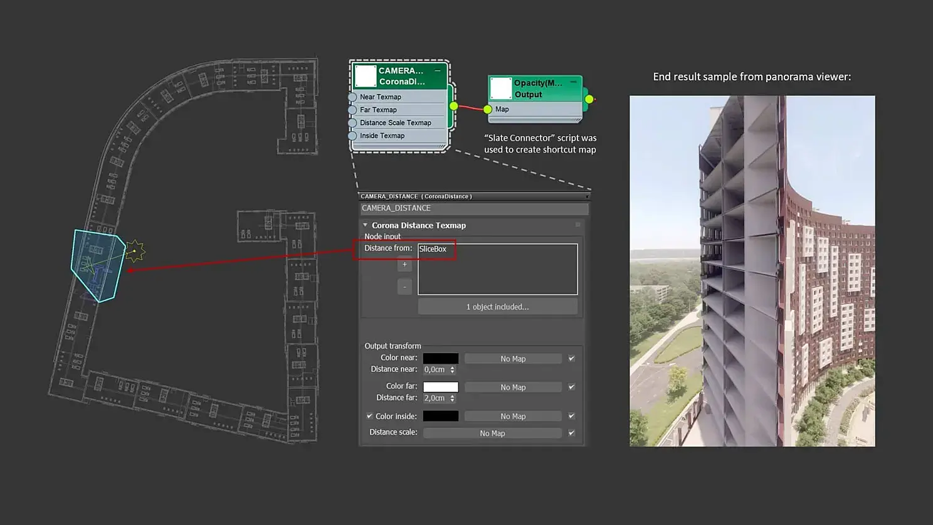Screen dimensions: 933x525
Task: Add an object with the plus button
Action: (404, 264)
